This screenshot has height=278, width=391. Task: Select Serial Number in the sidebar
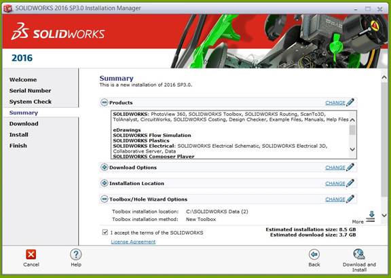30,91
